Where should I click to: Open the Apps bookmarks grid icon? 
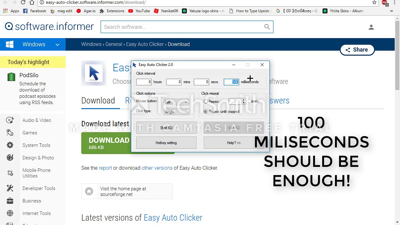point(5,11)
